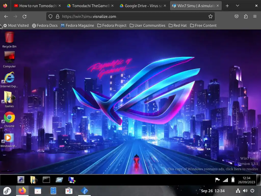Image resolution: width=261 pixels, height=196 pixels.
Task: Open the Software store icon in Fedora panel
Action: (69, 191)
